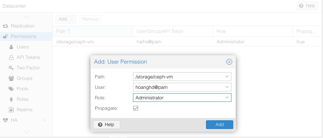
Task: Click the User field hoanghd@pam
Action: click(x=182, y=87)
